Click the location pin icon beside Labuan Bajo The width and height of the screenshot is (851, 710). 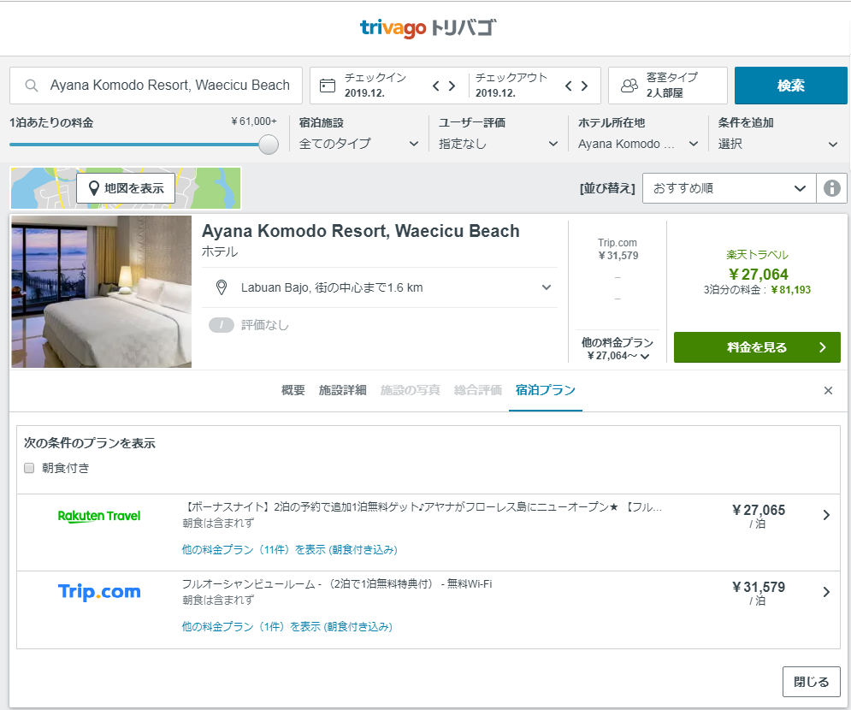click(x=222, y=287)
